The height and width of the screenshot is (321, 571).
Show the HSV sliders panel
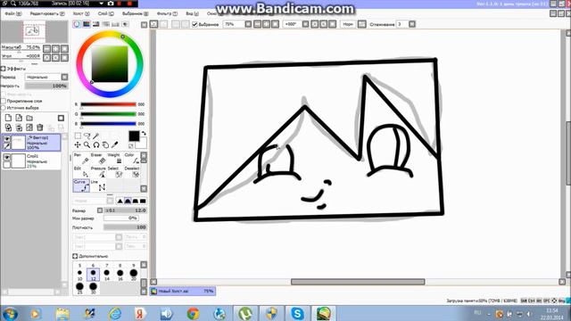click(95, 24)
